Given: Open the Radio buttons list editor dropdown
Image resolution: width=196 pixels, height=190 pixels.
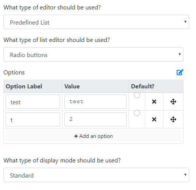Looking at the screenshot, I should point(93,54).
